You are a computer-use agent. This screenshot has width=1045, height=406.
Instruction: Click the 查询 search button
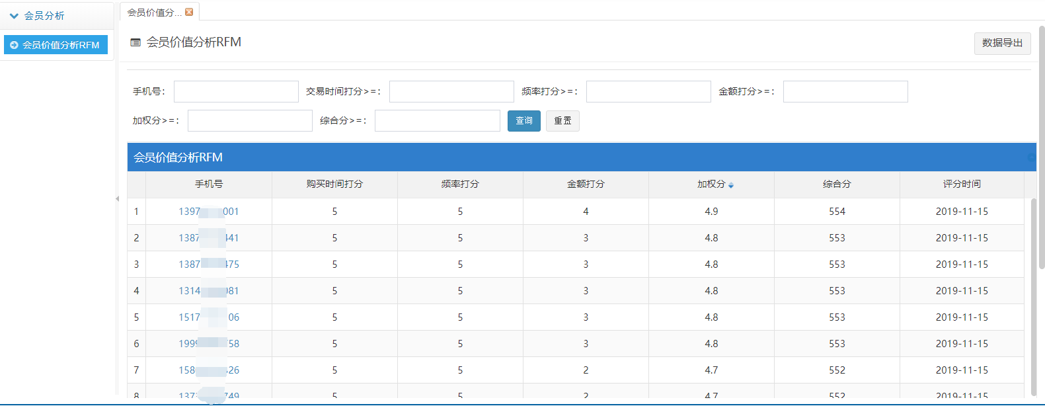click(x=524, y=120)
